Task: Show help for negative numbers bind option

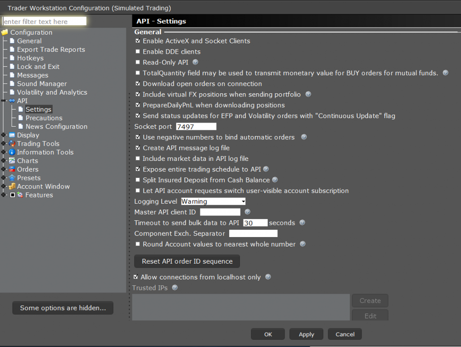Action: (x=304, y=137)
